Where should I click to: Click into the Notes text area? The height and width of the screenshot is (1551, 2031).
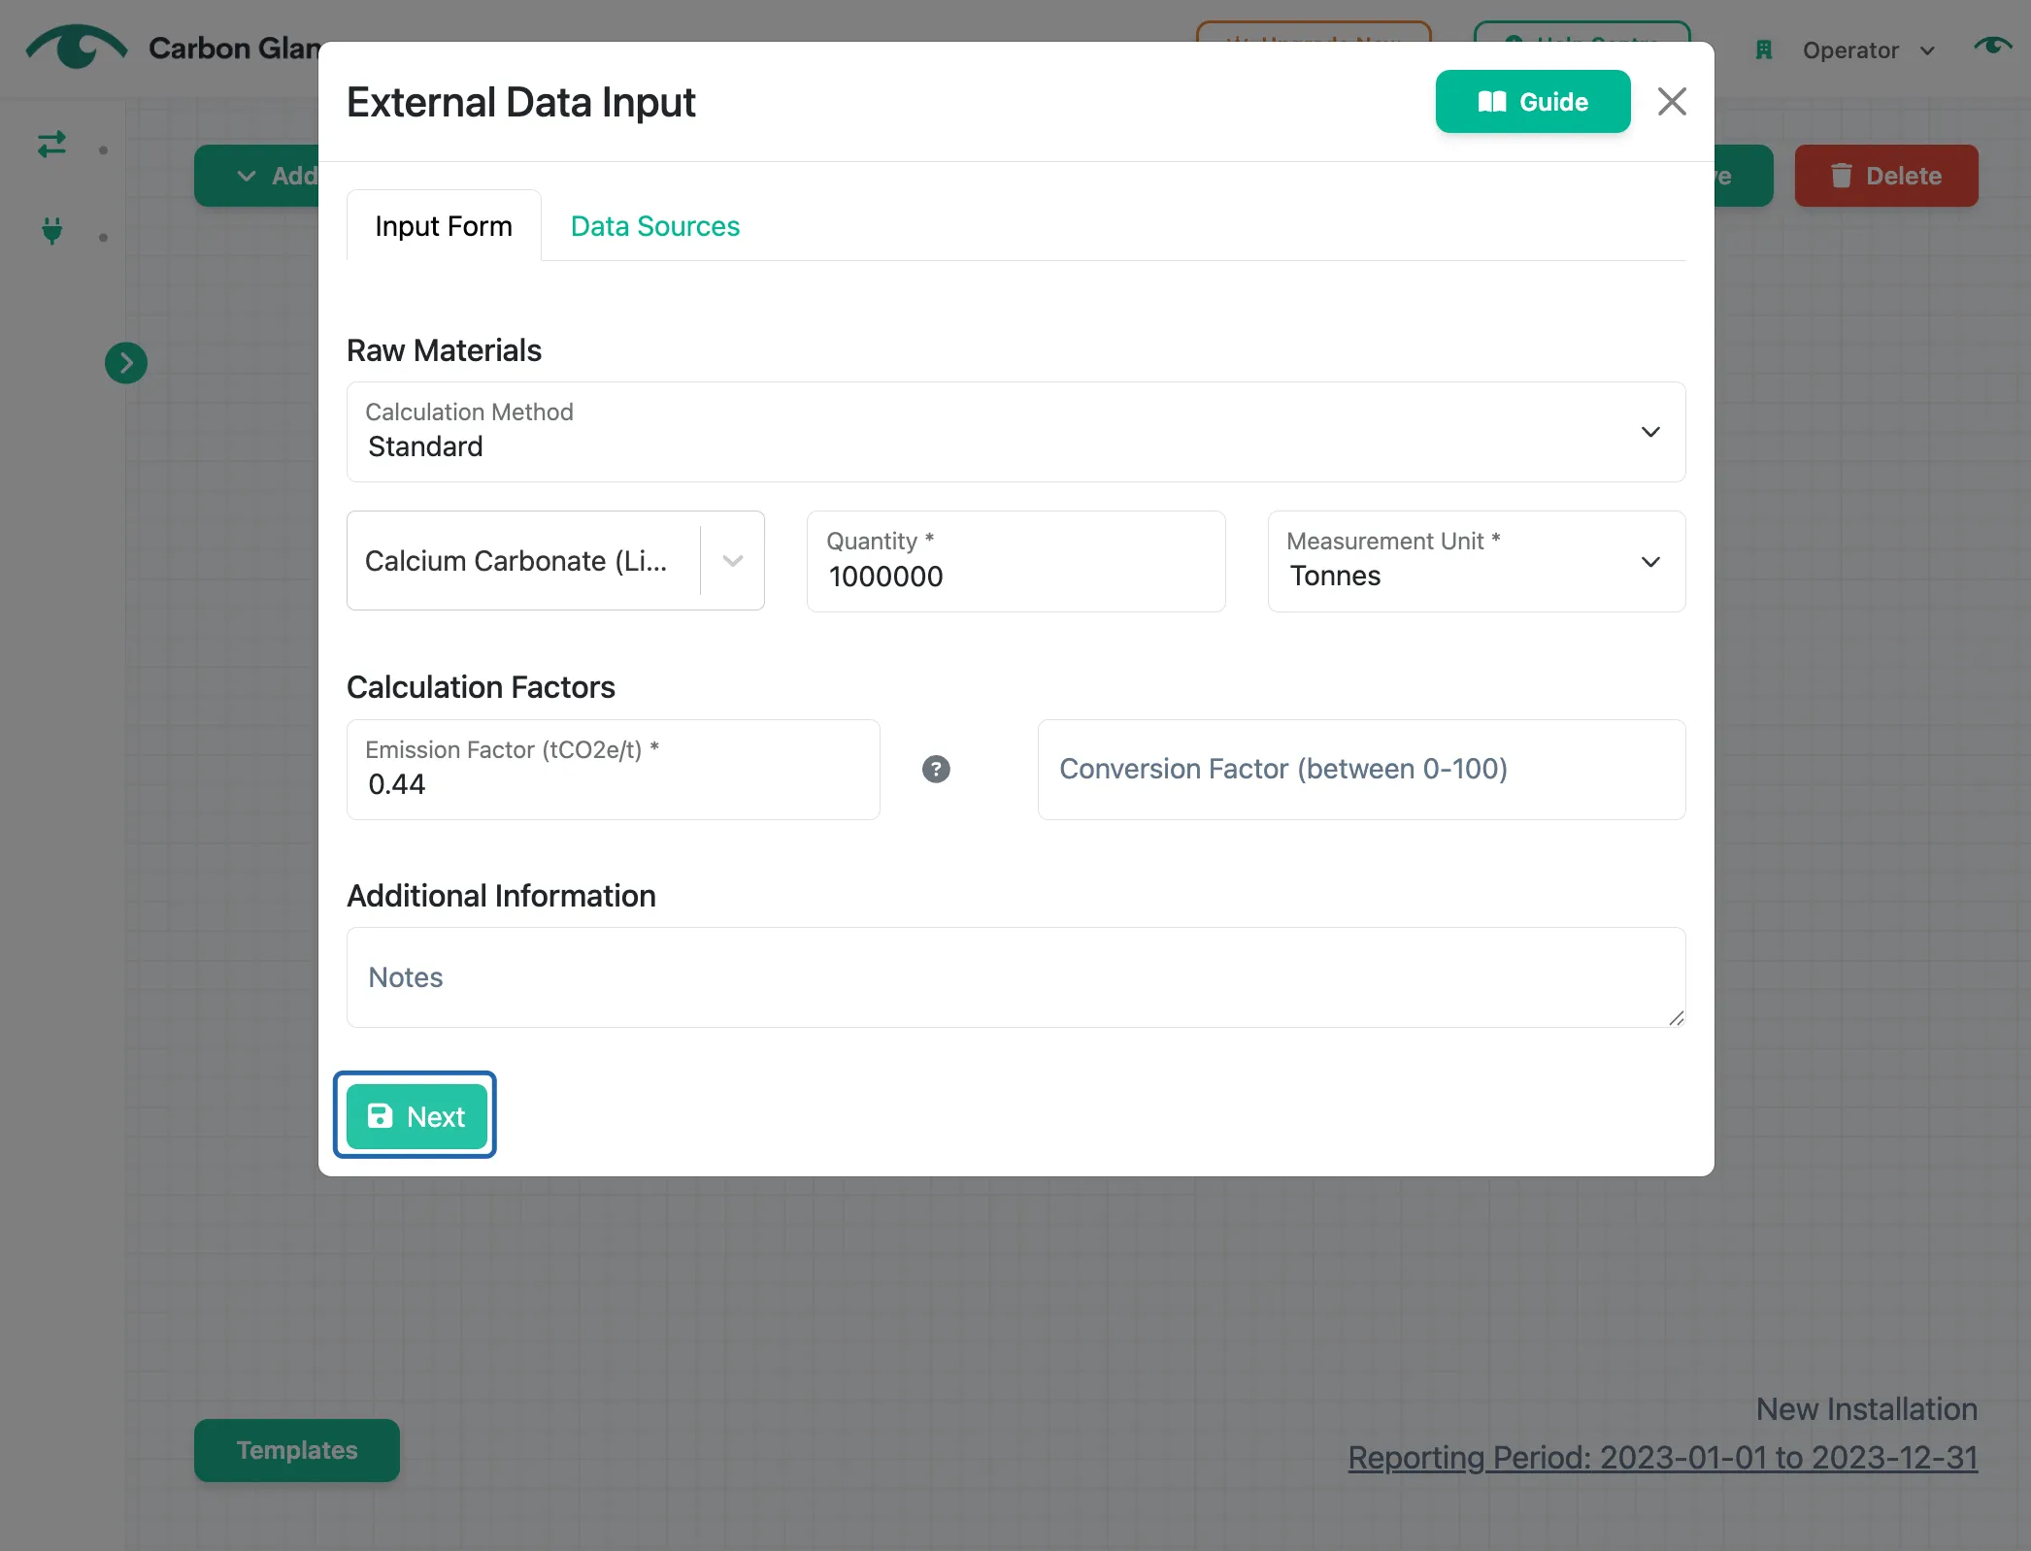(x=1015, y=977)
